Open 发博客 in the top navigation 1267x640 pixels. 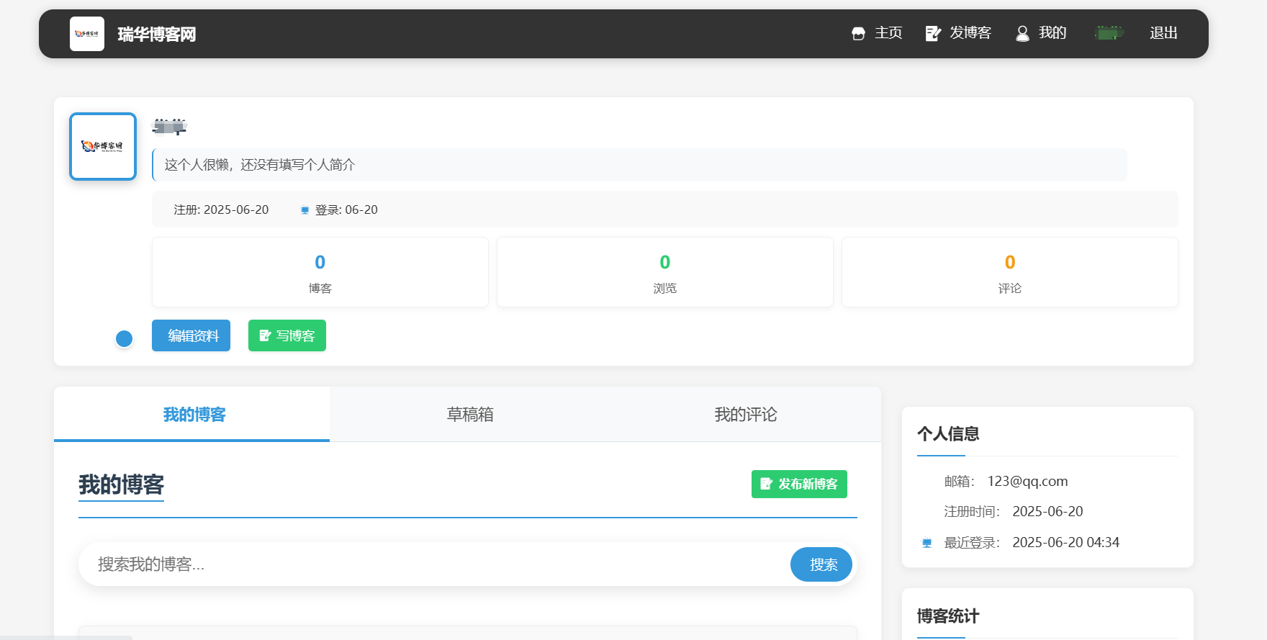(x=958, y=33)
